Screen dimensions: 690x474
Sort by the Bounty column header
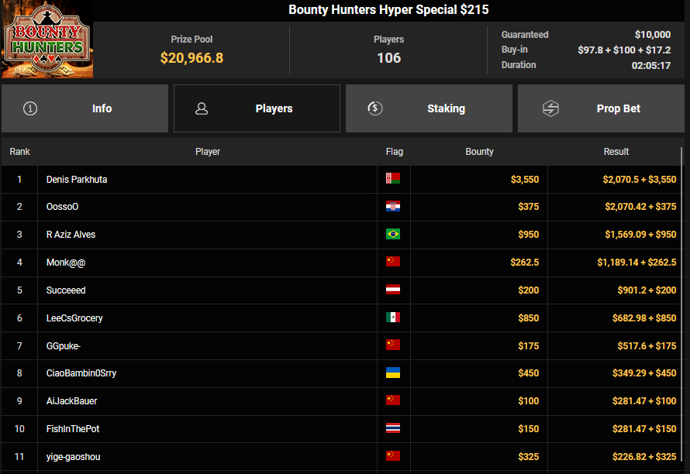479,152
